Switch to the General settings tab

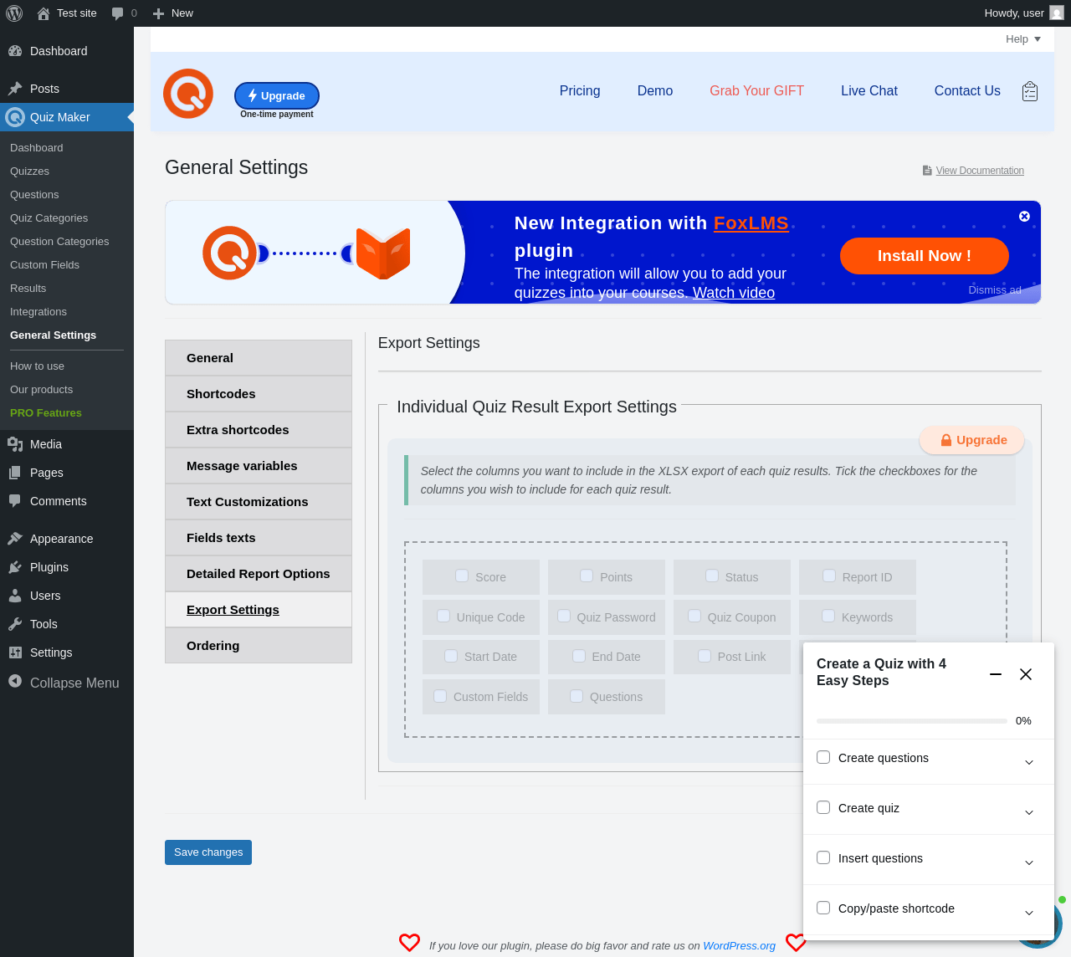pos(259,358)
